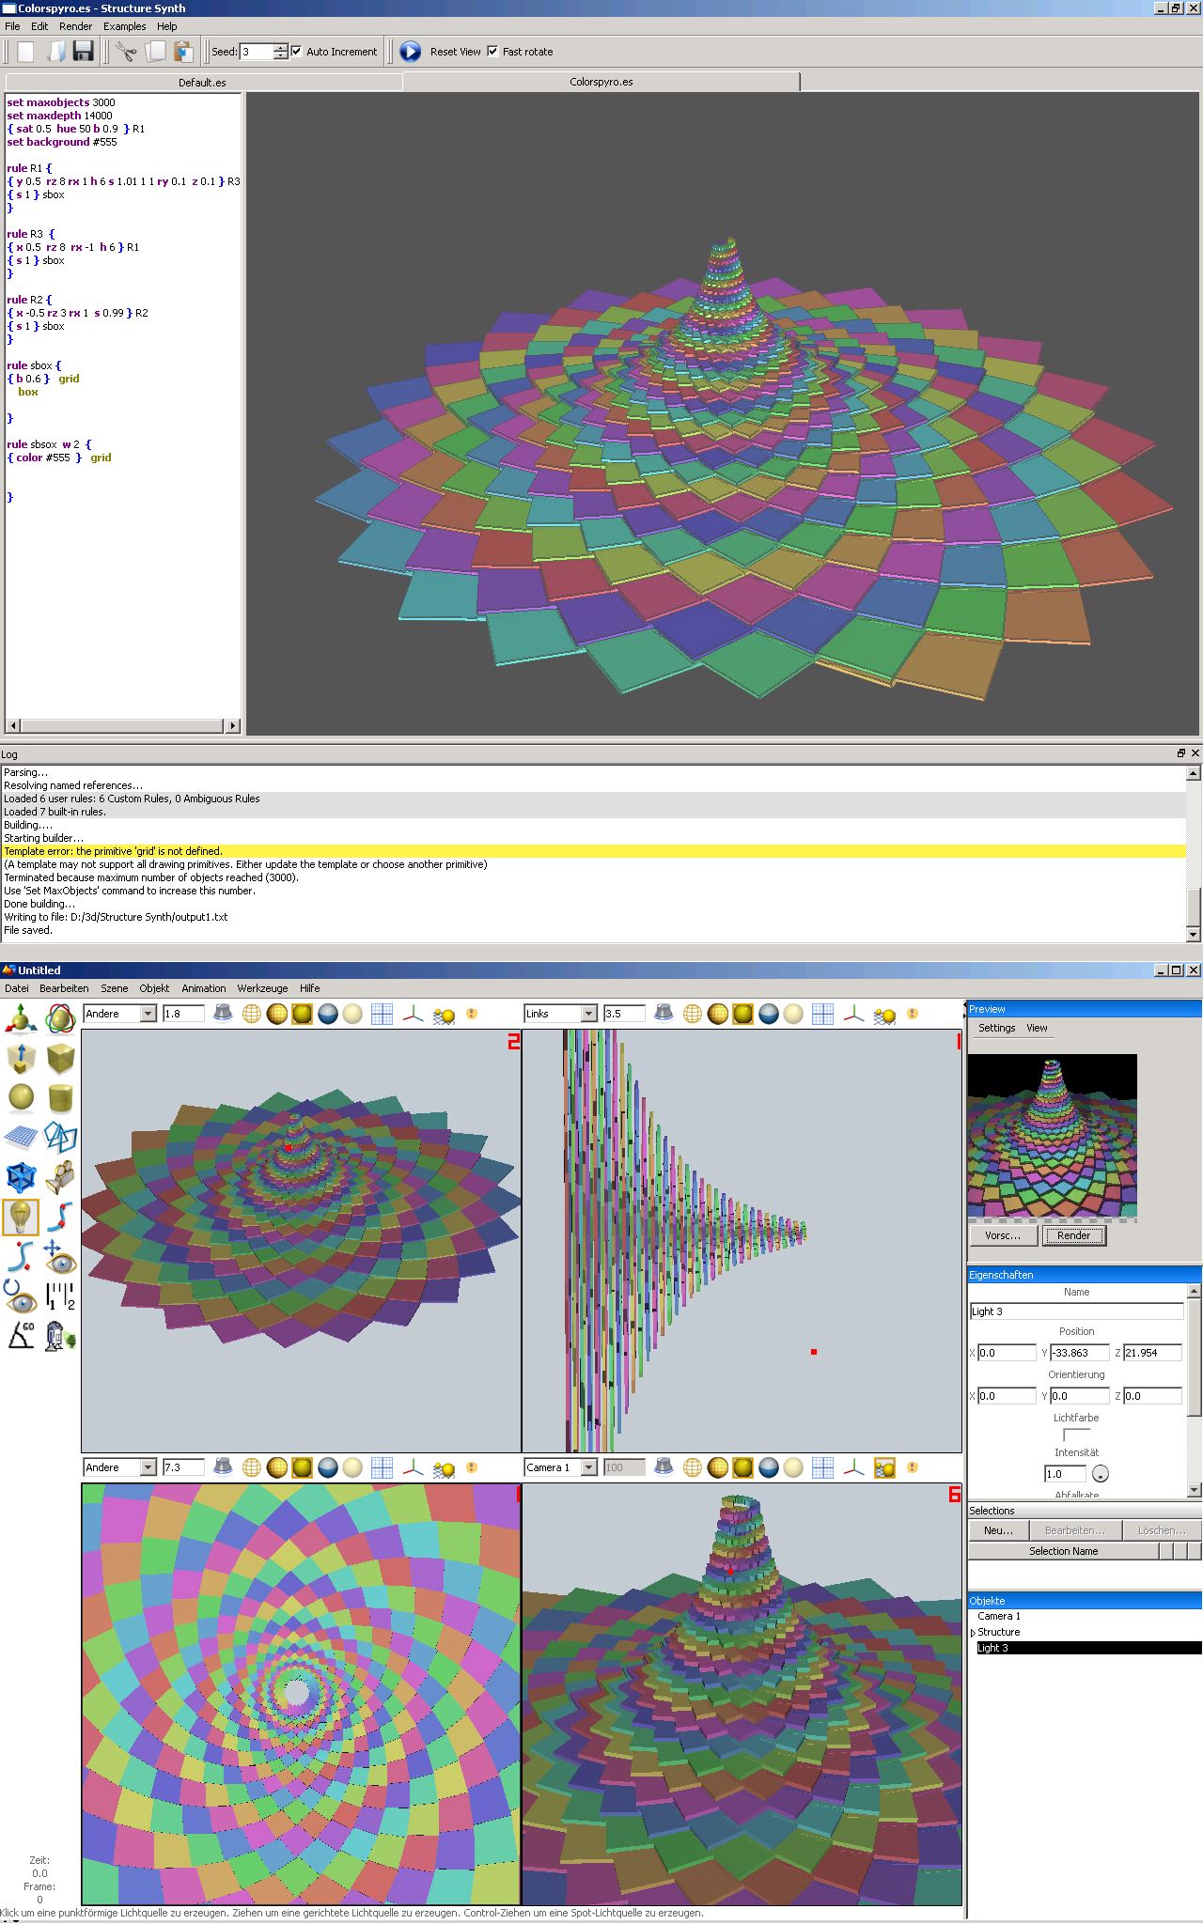The image size is (1203, 1924).
Task: Select the Create camera tool
Action: tap(61, 1177)
